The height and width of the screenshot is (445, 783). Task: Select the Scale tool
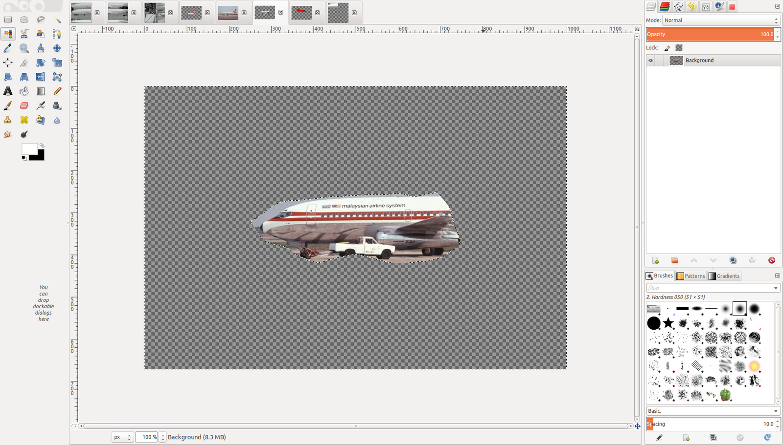click(57, 63)
